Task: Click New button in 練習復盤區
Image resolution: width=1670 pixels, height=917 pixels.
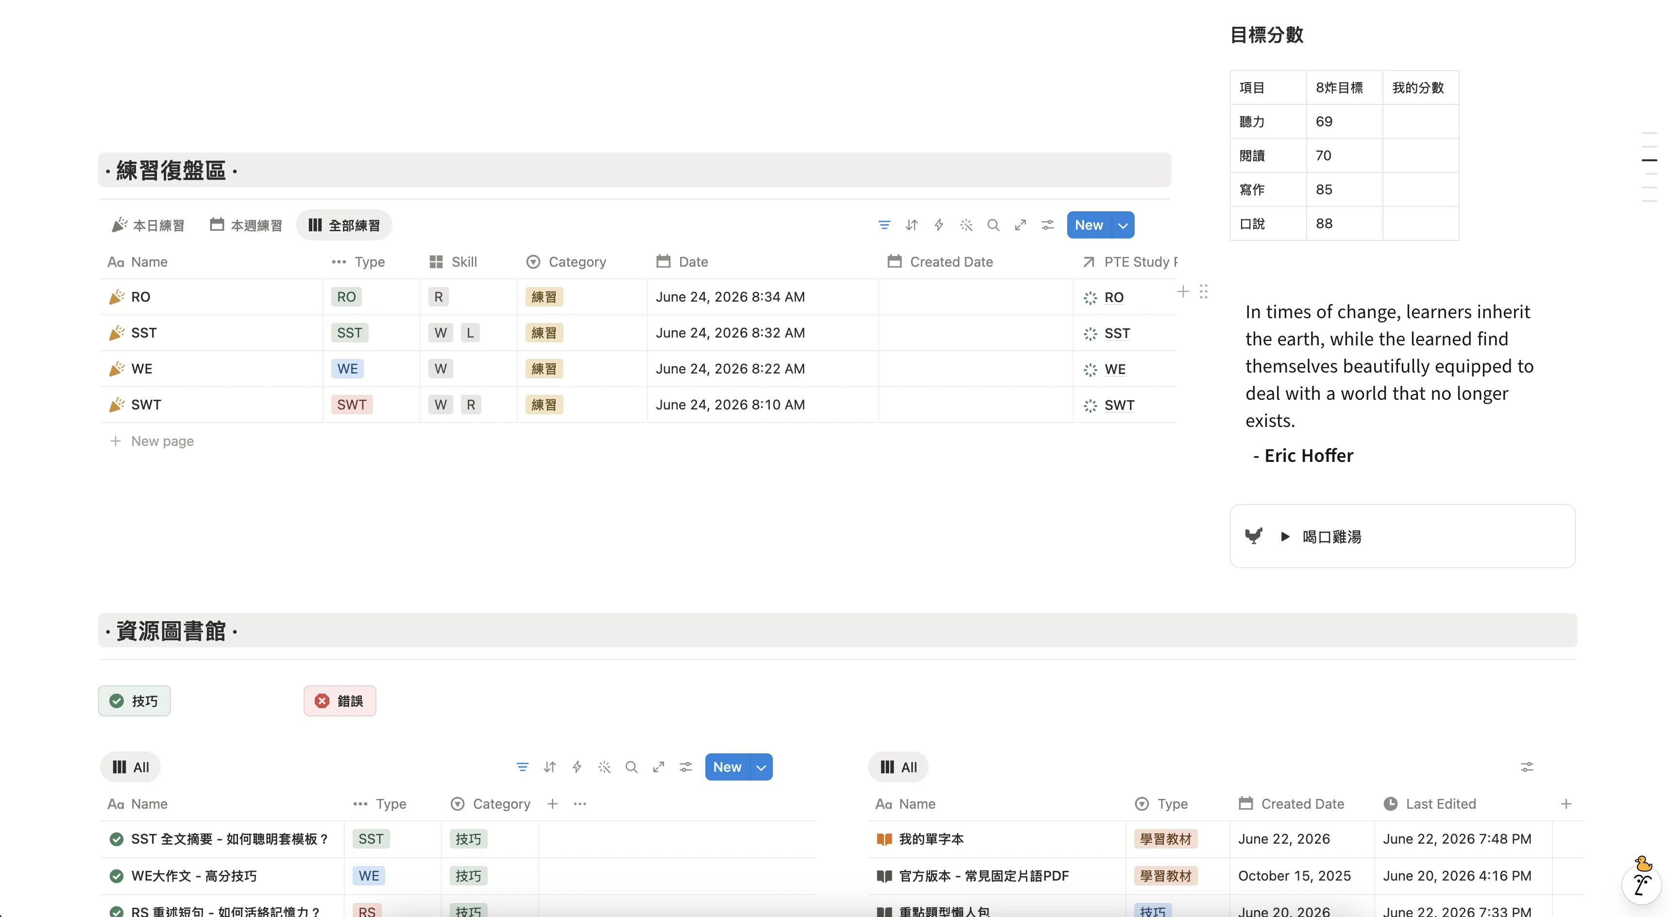Action: pyautogui.click(x=1089, y=225)
